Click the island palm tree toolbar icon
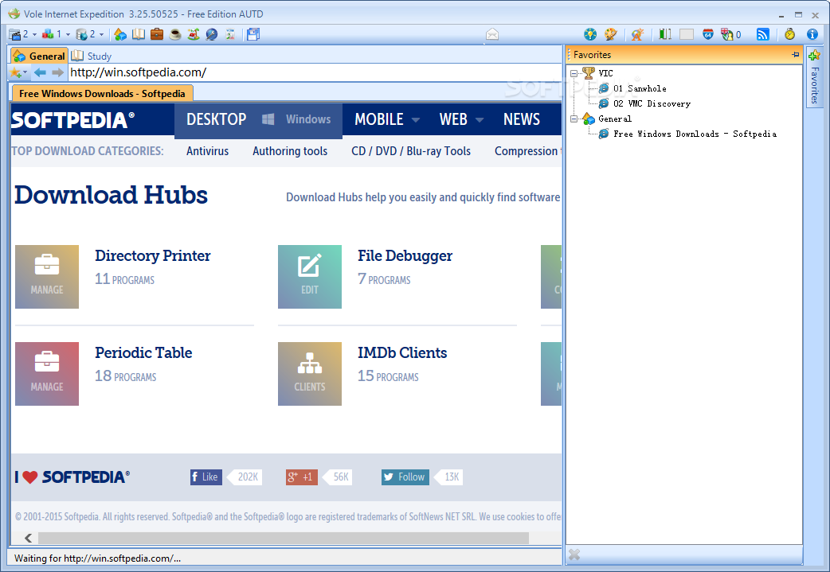The image size is (830, 572). (x=194, y=34)
